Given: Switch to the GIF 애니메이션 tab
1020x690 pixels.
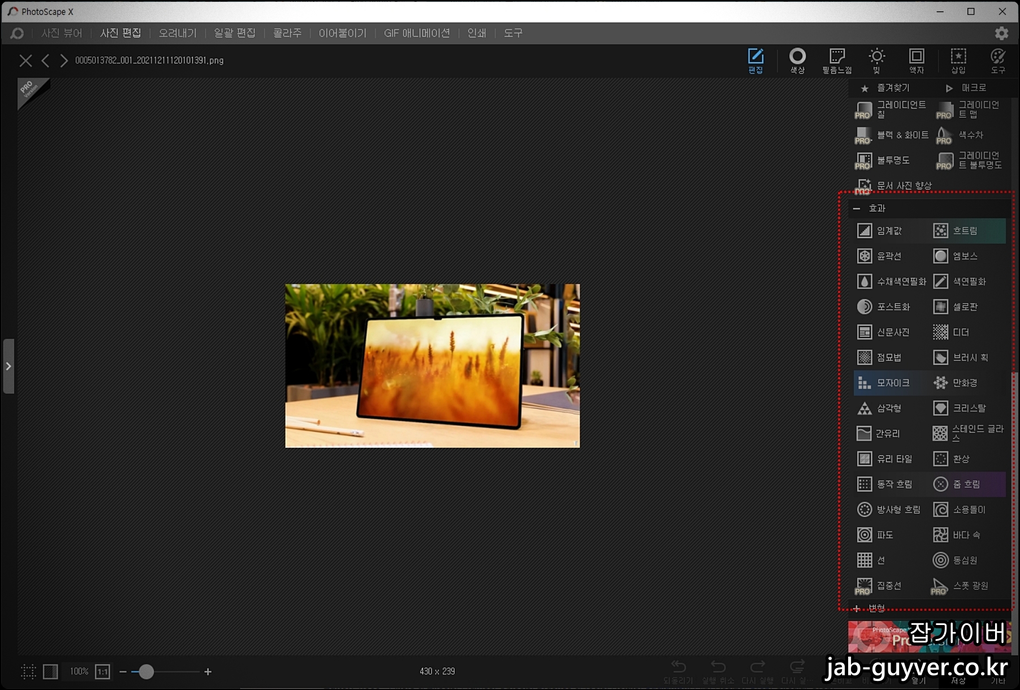Looking at the screenshot, I should [x=417, y=33].
